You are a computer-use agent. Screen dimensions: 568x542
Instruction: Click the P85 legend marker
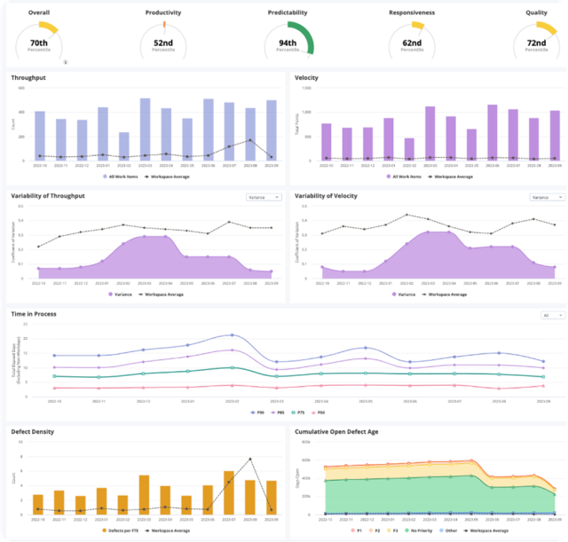pyautogui.click(x=280, y=412)
